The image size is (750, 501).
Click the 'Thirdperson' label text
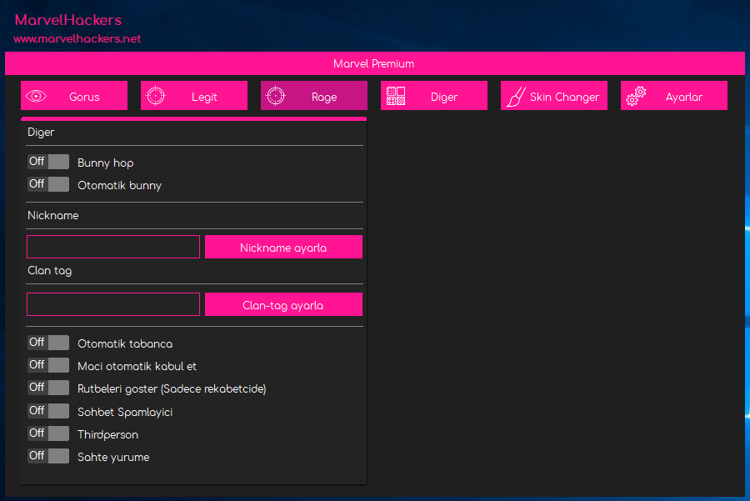point(107,435)
